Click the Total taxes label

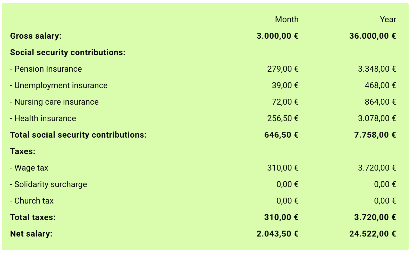pos(33,217)
